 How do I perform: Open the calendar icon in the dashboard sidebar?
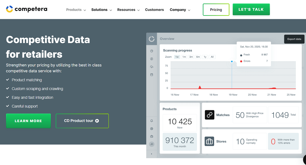(151, 75)
